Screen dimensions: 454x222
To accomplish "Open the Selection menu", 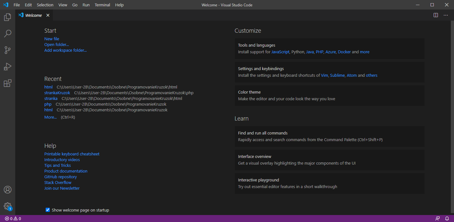I will (45, 5).
